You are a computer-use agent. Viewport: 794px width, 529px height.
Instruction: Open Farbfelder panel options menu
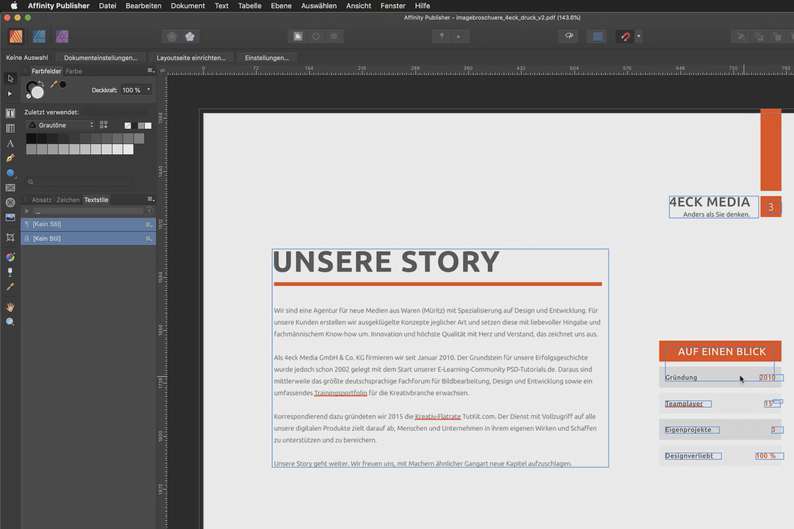pos(150,71)
